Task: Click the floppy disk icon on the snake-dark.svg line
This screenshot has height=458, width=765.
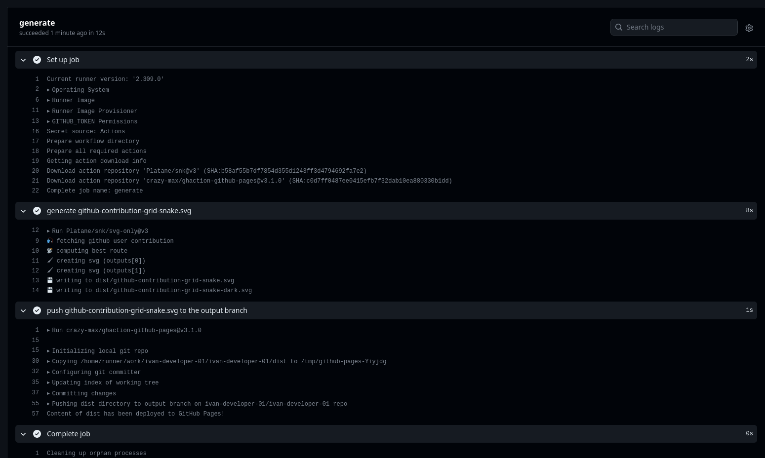Action: click(50, 290)
